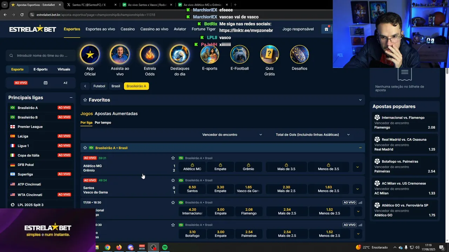
Task: Open ATP Cincinnati in sidebar
Action: coord(41,184)
